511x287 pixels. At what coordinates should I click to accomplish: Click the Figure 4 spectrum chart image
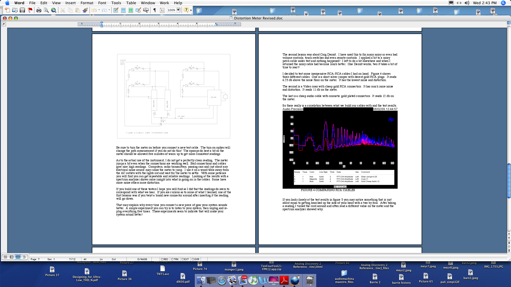click(x=340, y=148)
